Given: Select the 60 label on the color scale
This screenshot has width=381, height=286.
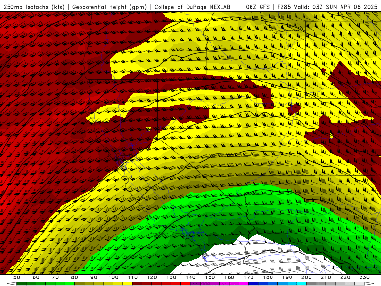Looking at the screenshot, I should [x=36, y=277].
